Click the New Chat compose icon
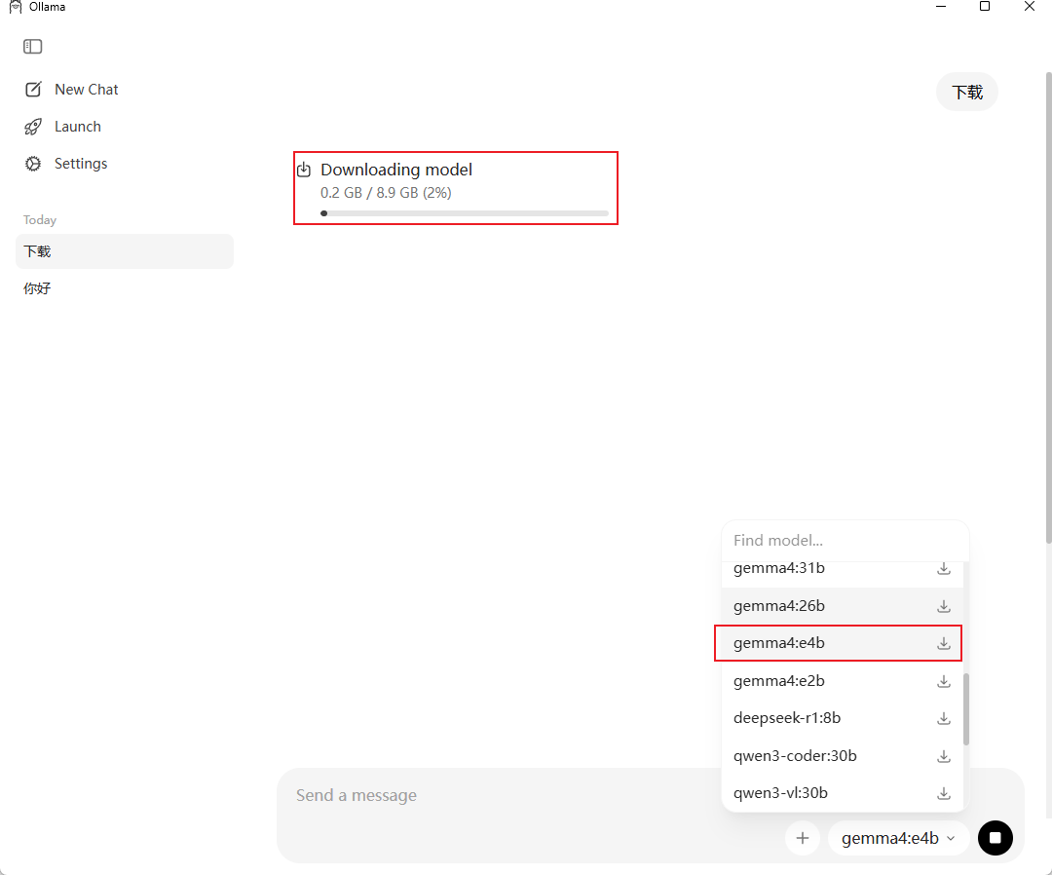This screenshot has width=1052, height=875. (33, 90)
